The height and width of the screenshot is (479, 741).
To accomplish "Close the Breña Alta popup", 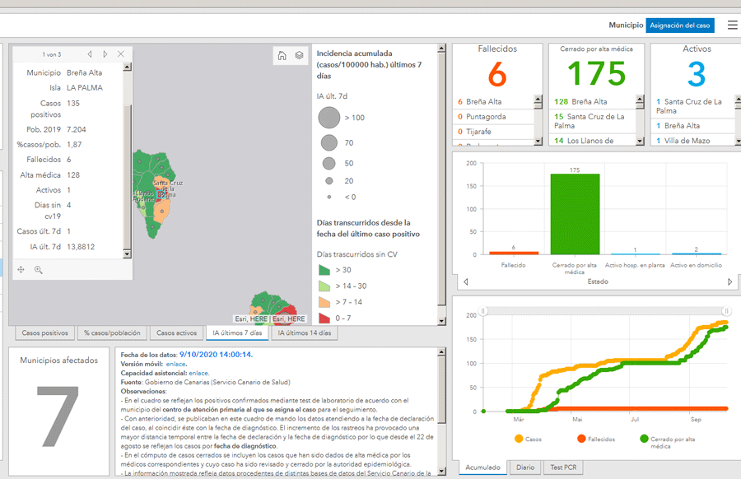I will (121, 54).
